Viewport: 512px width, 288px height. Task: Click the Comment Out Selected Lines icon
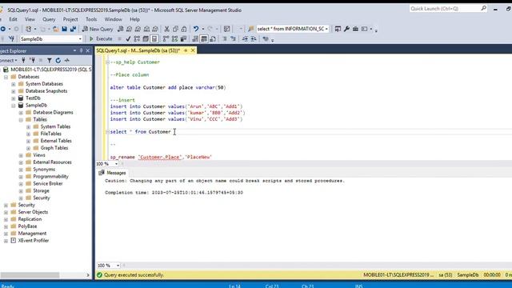click(x=225, y=39)
